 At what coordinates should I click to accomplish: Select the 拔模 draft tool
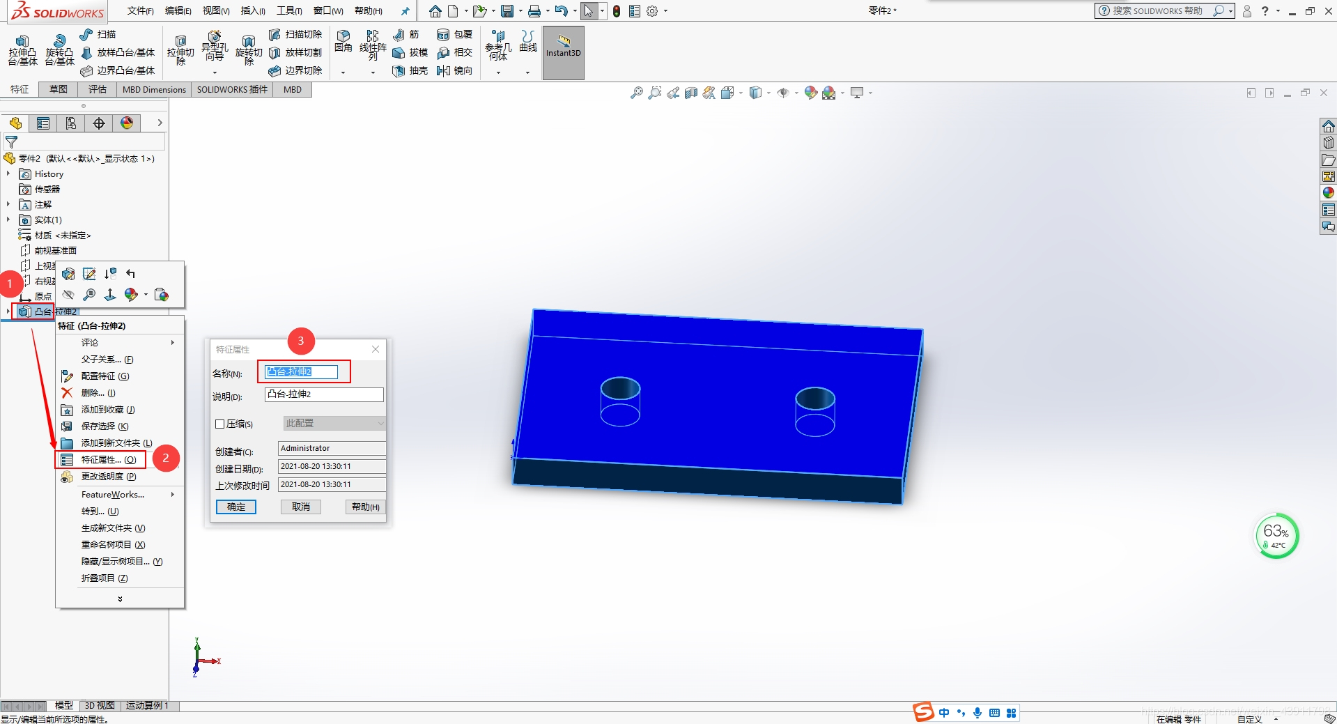coord(410,52)
